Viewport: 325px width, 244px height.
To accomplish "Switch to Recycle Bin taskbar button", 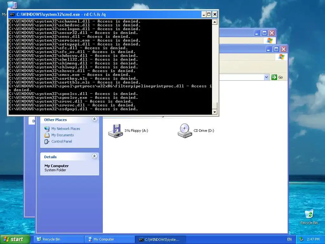I will 59,239.
